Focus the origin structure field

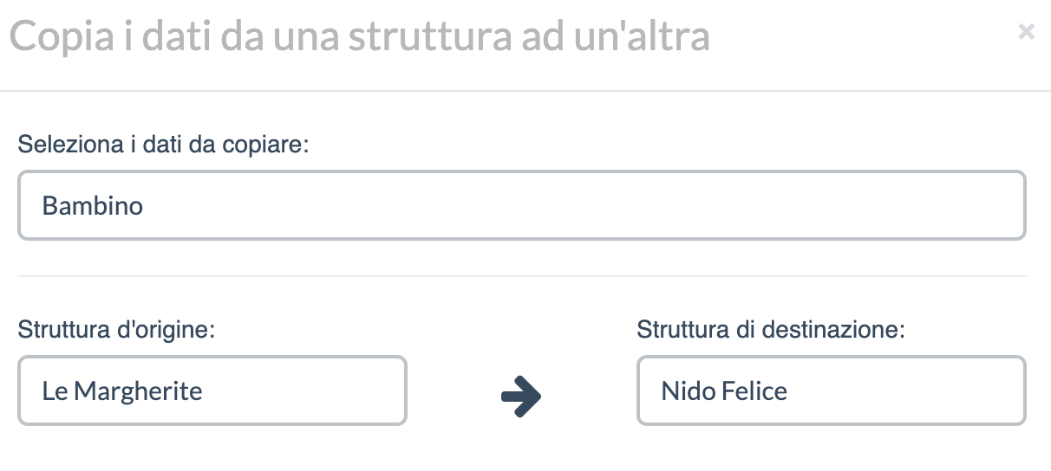pos(212,390)
